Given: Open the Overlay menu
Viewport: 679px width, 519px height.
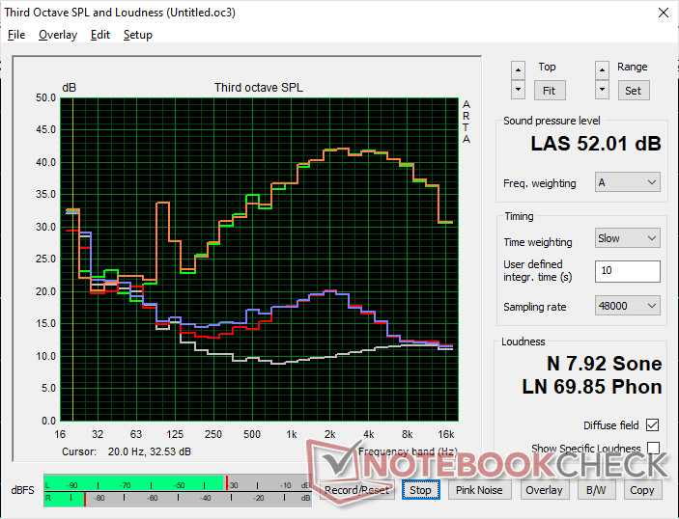Looking at the screenshot, I should pos(58,35).
